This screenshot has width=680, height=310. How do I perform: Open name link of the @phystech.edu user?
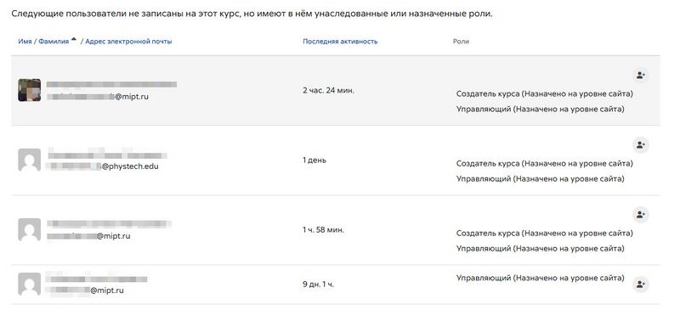point(107,155)
